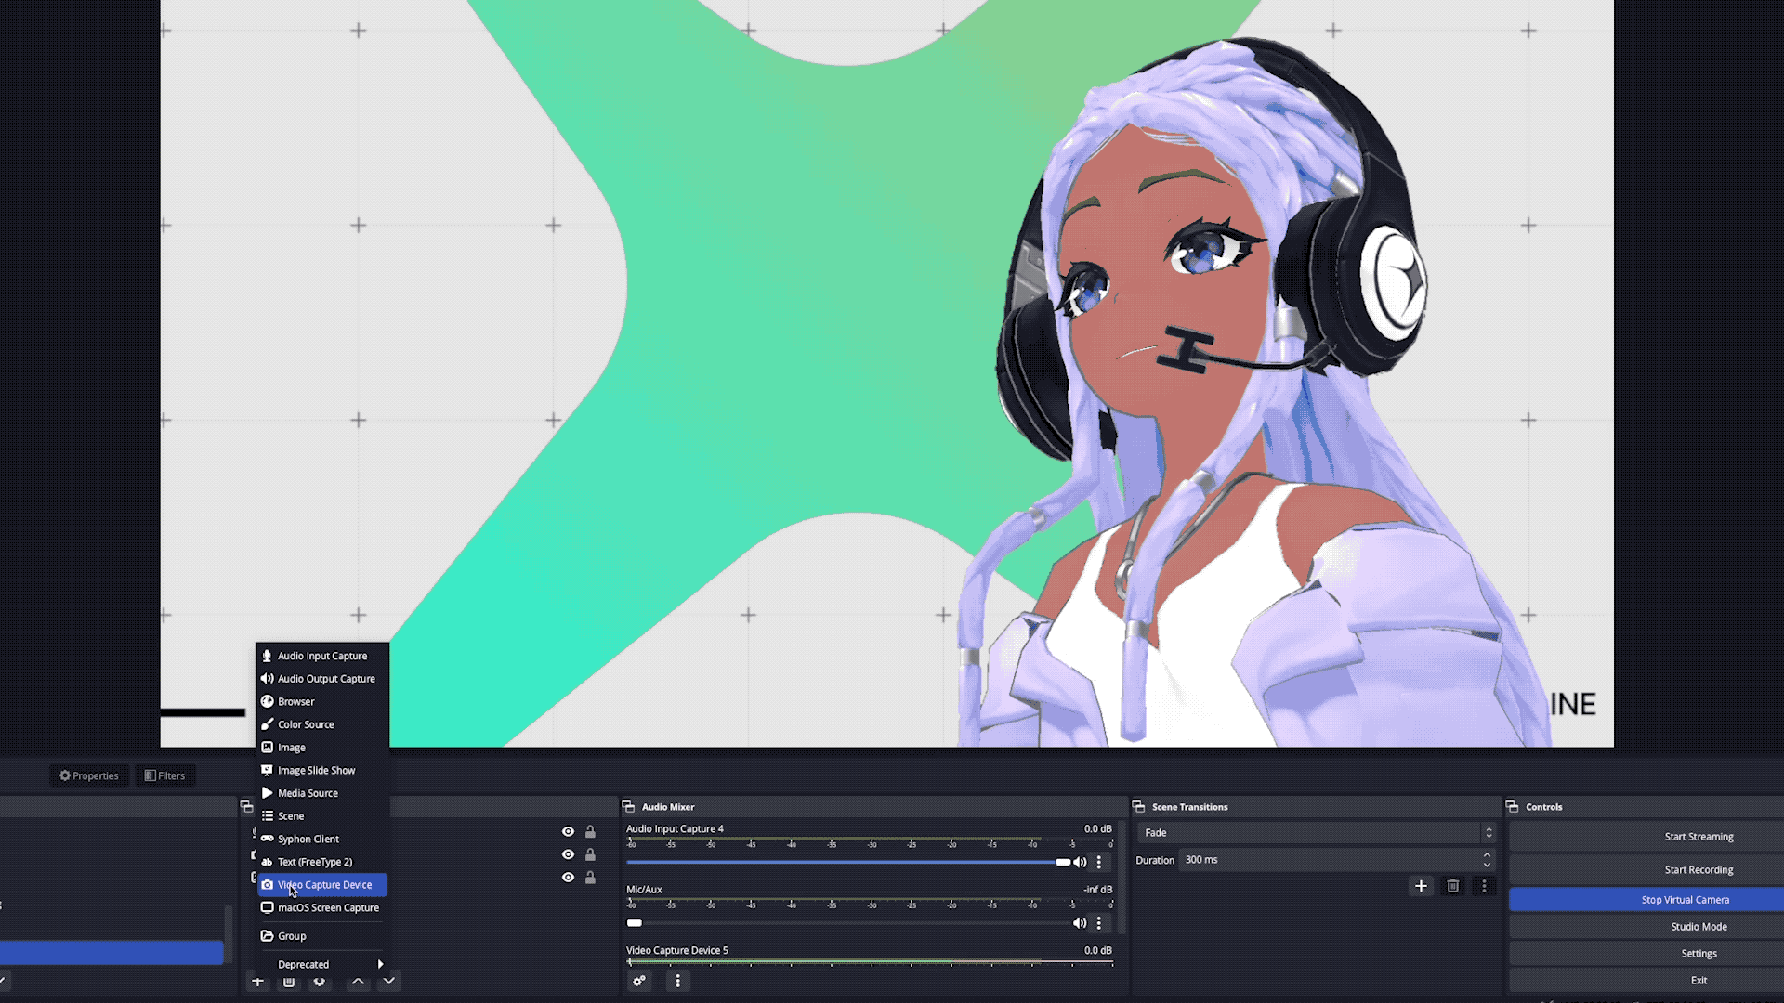Move source down with the down-arrow icon
This screenshot has height=1003, width=1784.
click(x=389, y=981)
